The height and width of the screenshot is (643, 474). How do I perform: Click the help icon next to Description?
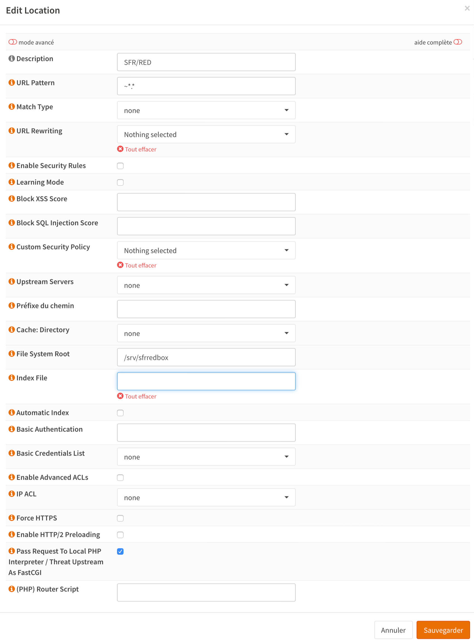coord(11,58)
